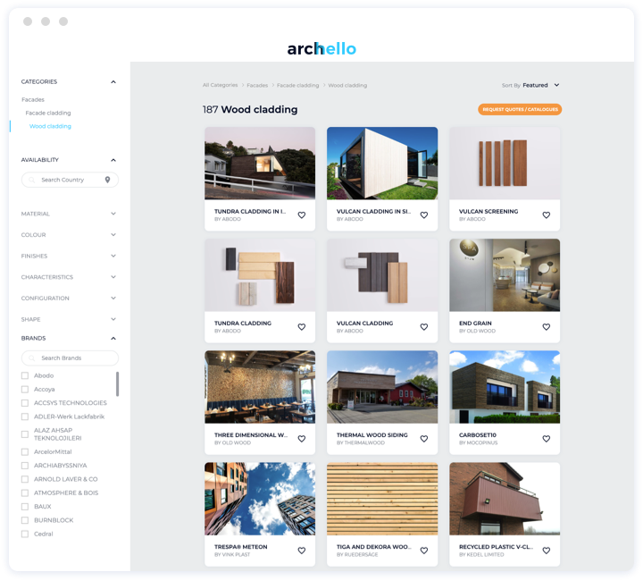
Task: Like the Tundra Cladding product by Abodo
Action: 302,327
